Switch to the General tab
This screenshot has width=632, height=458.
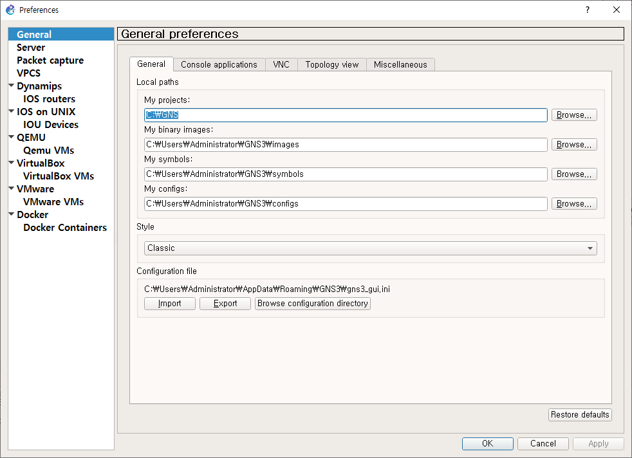click(x=151, y=64)
